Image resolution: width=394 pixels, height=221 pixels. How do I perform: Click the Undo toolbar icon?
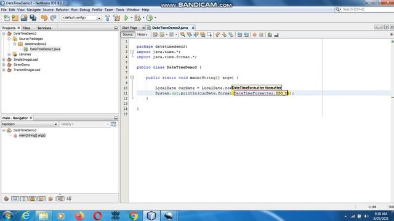(x=44, y=18)
